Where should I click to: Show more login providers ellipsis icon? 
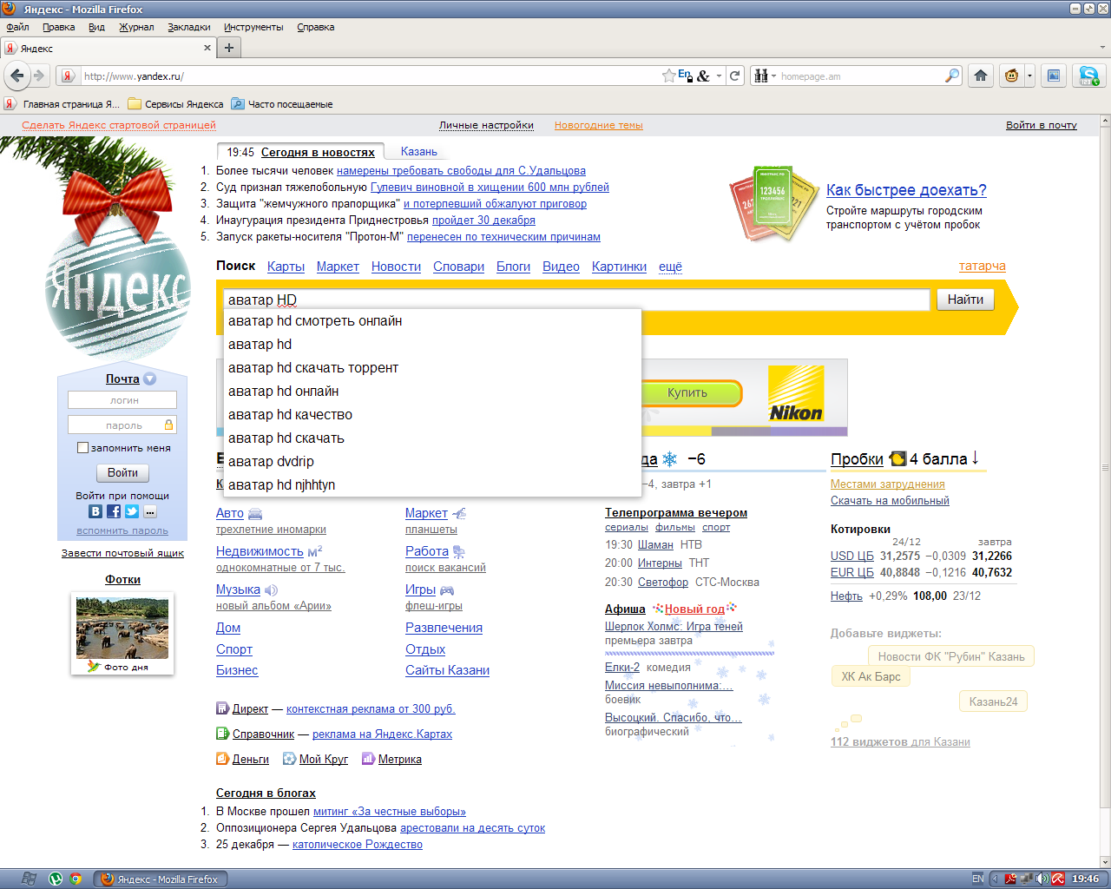150,511
